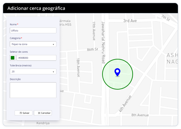181x129 pixels.
Task: Click into the Descrição text area
Action: [33, 90]
